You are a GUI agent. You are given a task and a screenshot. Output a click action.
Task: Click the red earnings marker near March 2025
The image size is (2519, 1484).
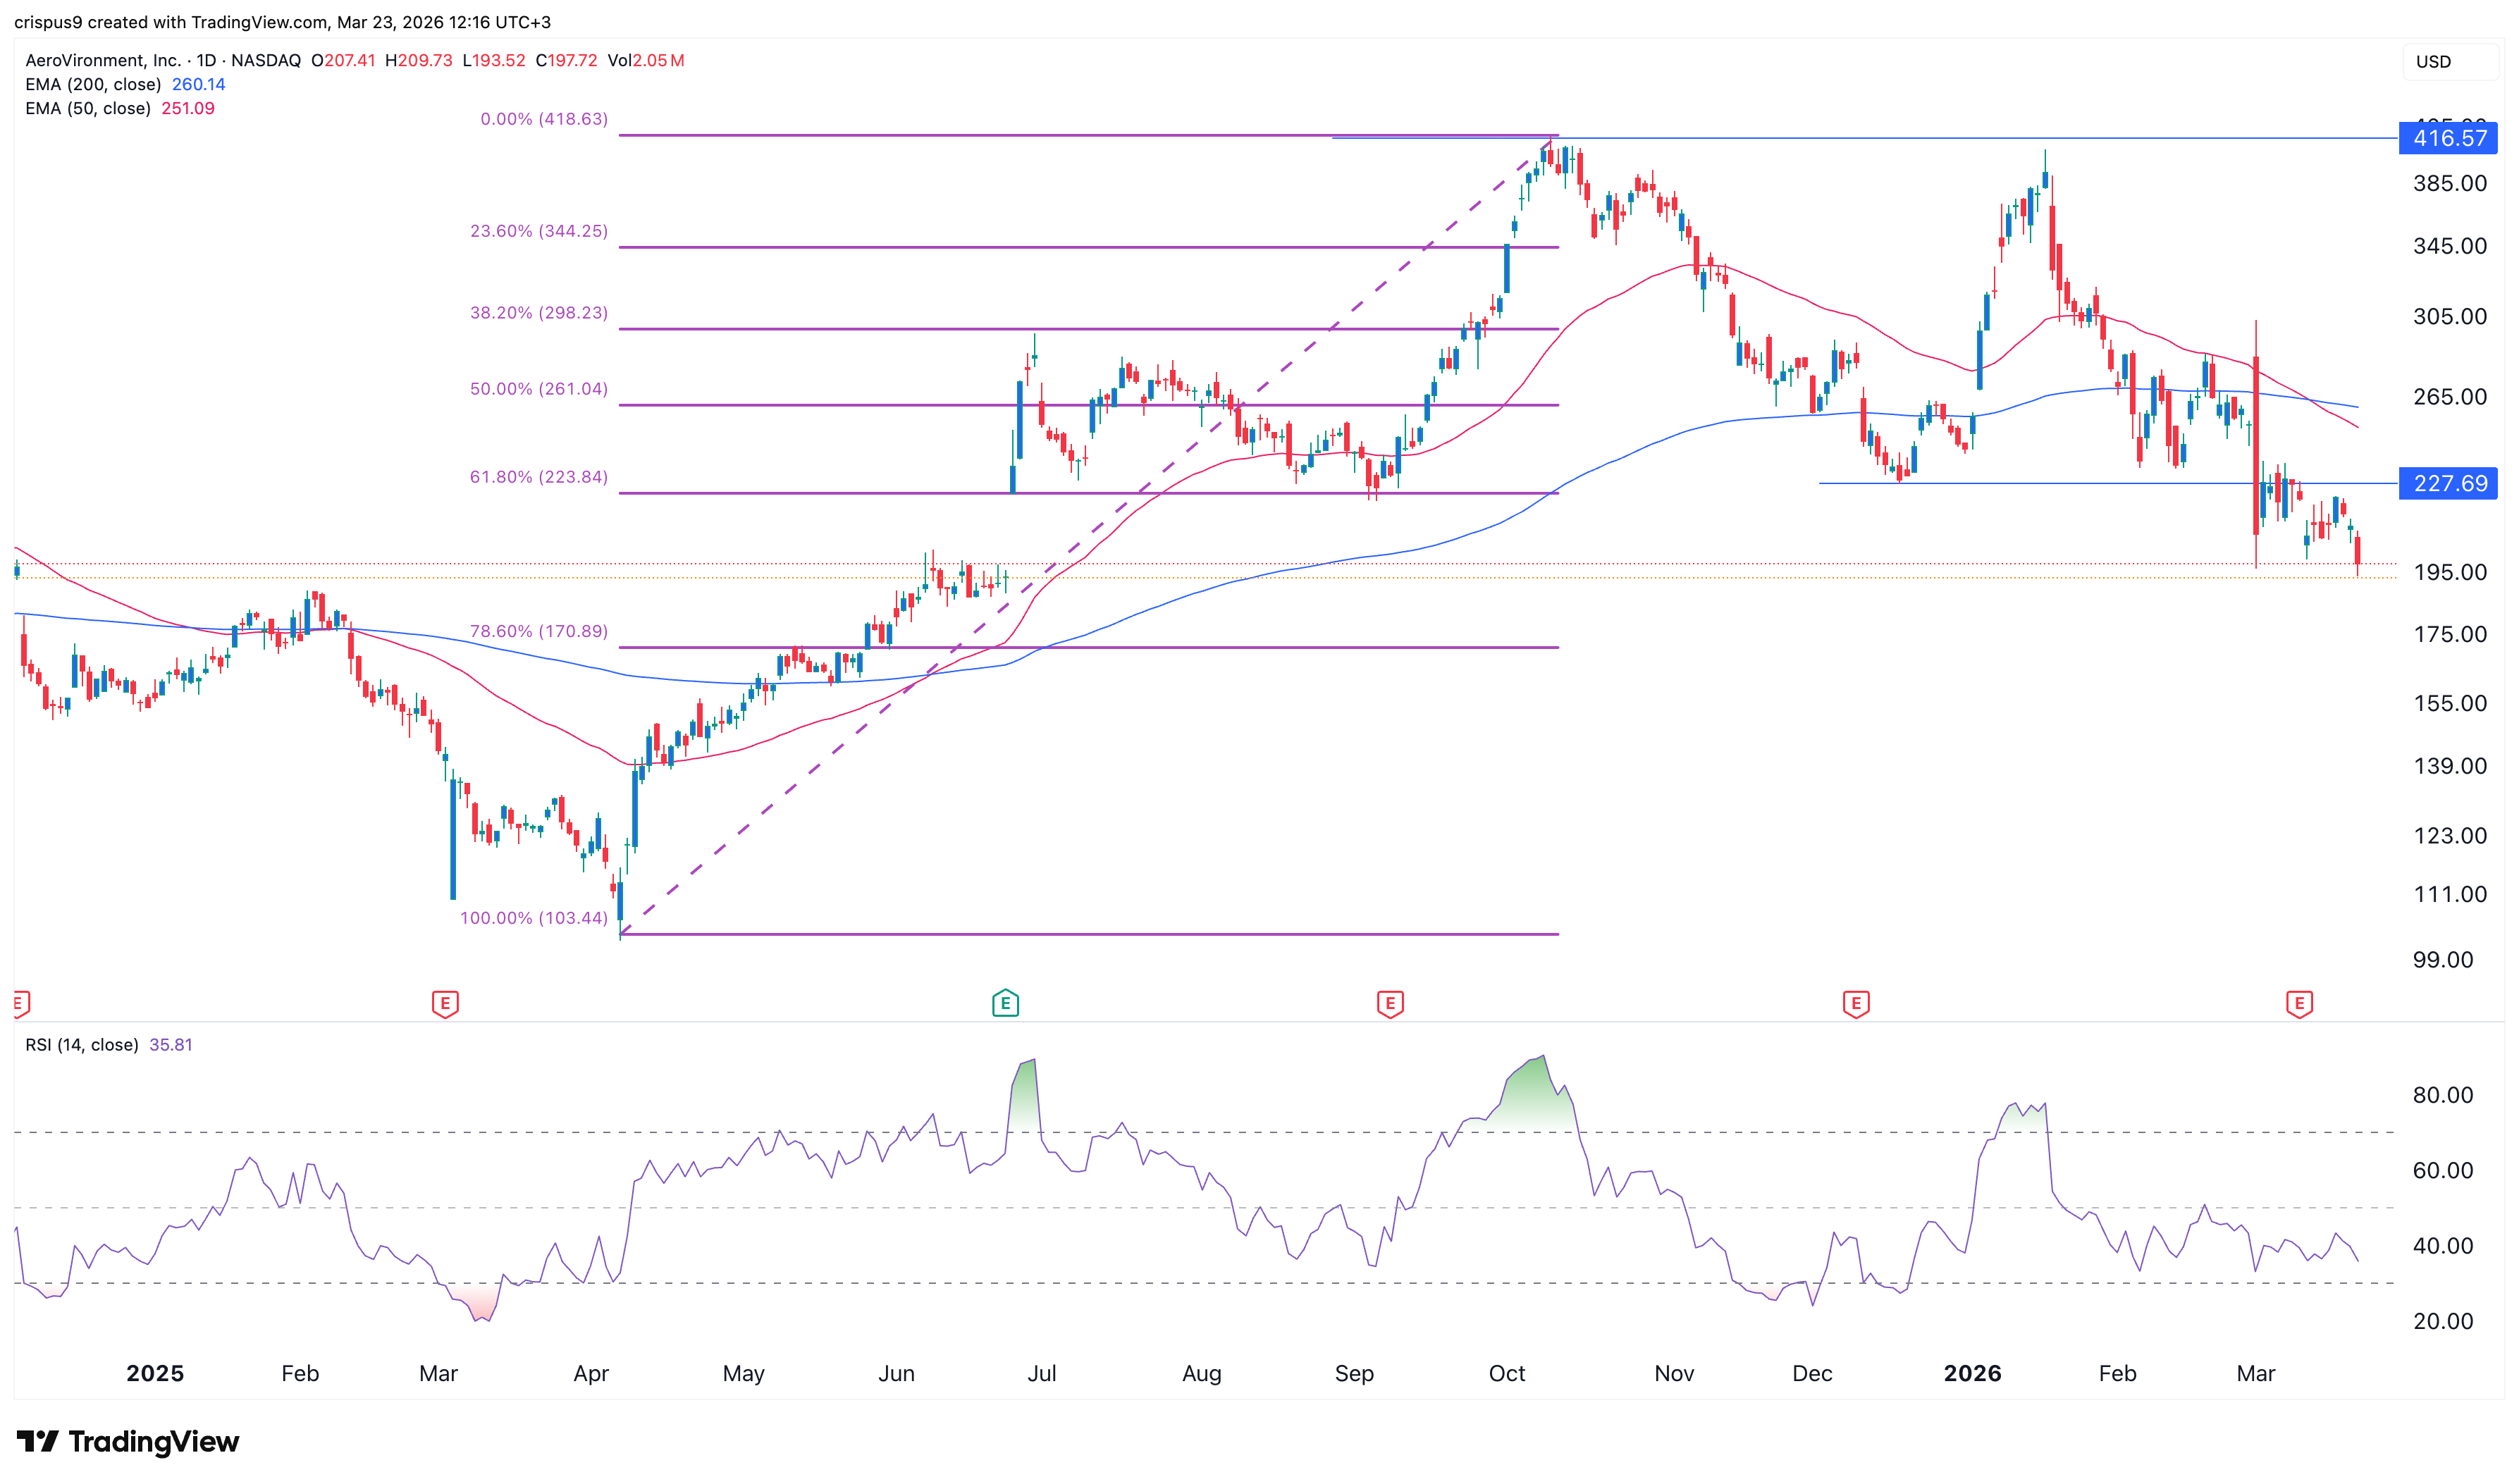pos(445,1003)
